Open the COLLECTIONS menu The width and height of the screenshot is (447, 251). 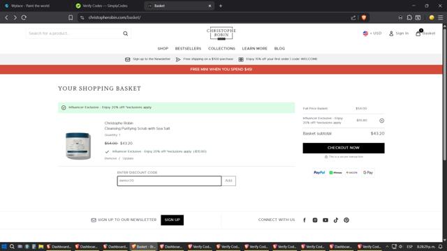(x=221, y=49)
